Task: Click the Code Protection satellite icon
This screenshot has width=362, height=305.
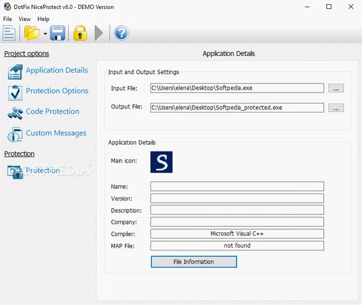Action: point(15,113)
